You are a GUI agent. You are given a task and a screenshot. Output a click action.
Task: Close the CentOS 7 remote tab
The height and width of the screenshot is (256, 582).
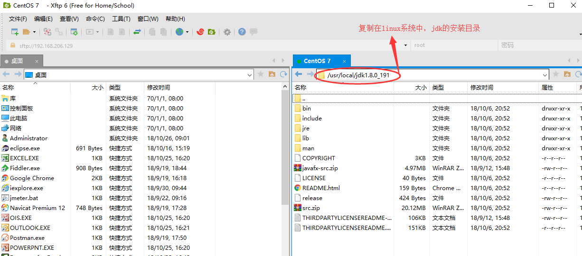(x=343, y=61)
